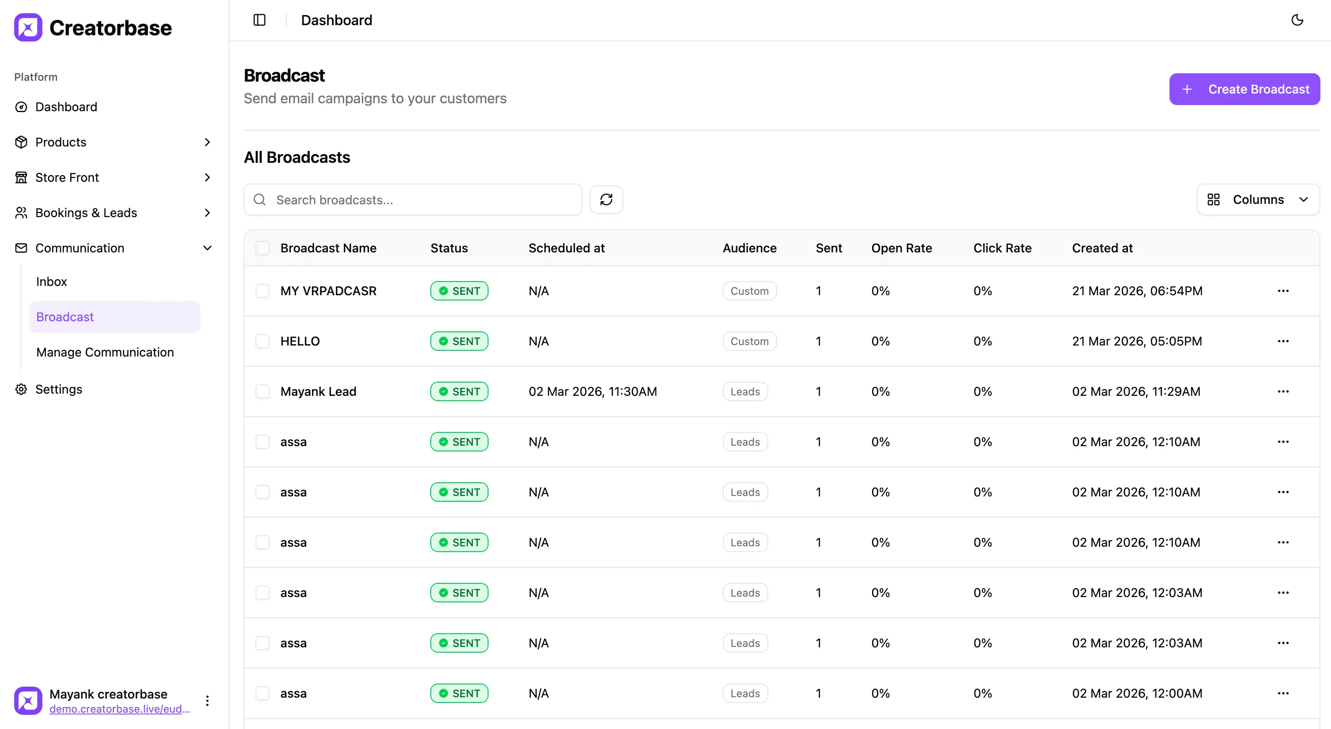Open the Columns dropdown
The width and height of the screenshot is (1331, 729).
1258,199
